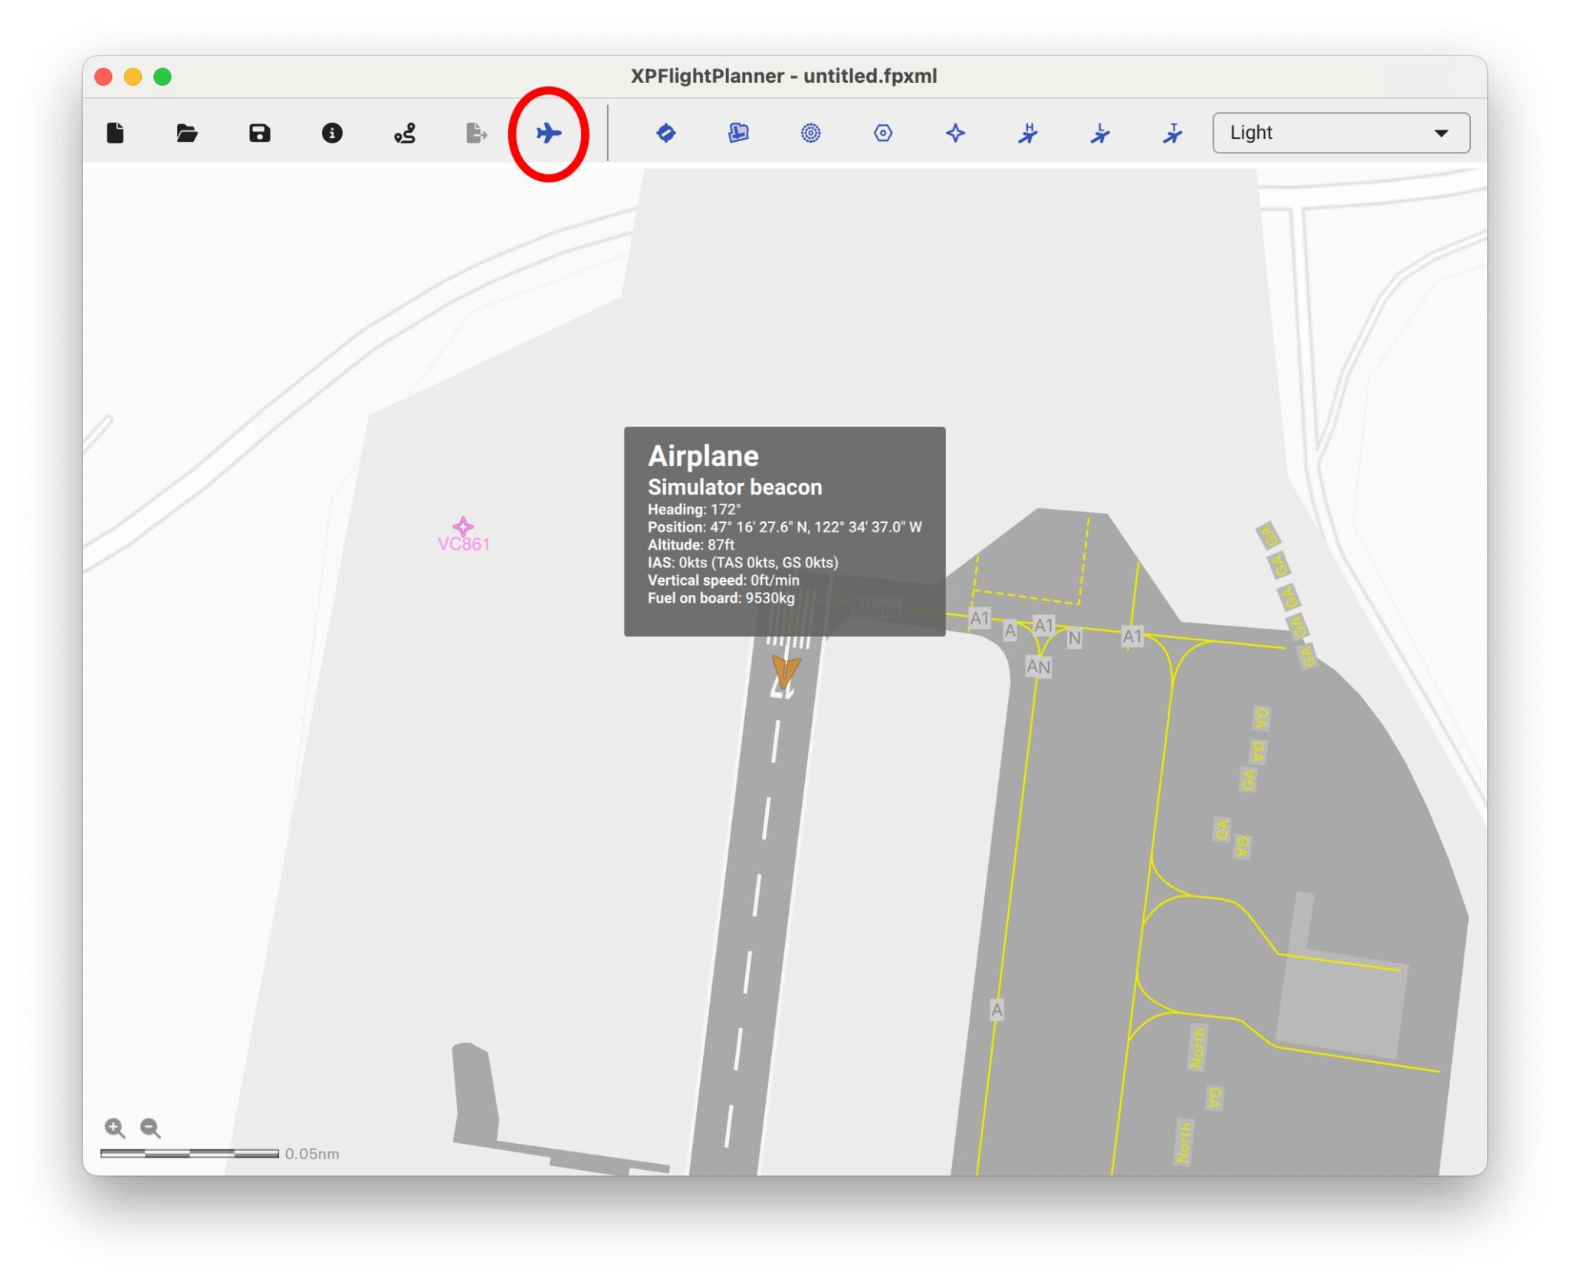Open an existing flight plan file
Screen dimensions: 1570x1285
[186, 133]
